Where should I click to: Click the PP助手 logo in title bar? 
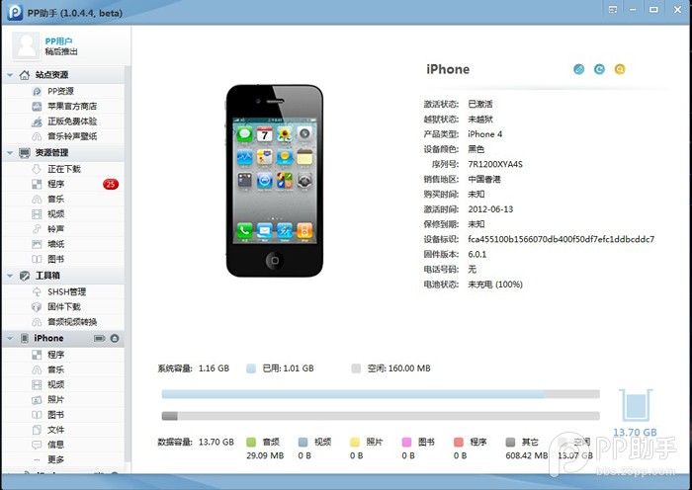(x=15, y=12)
